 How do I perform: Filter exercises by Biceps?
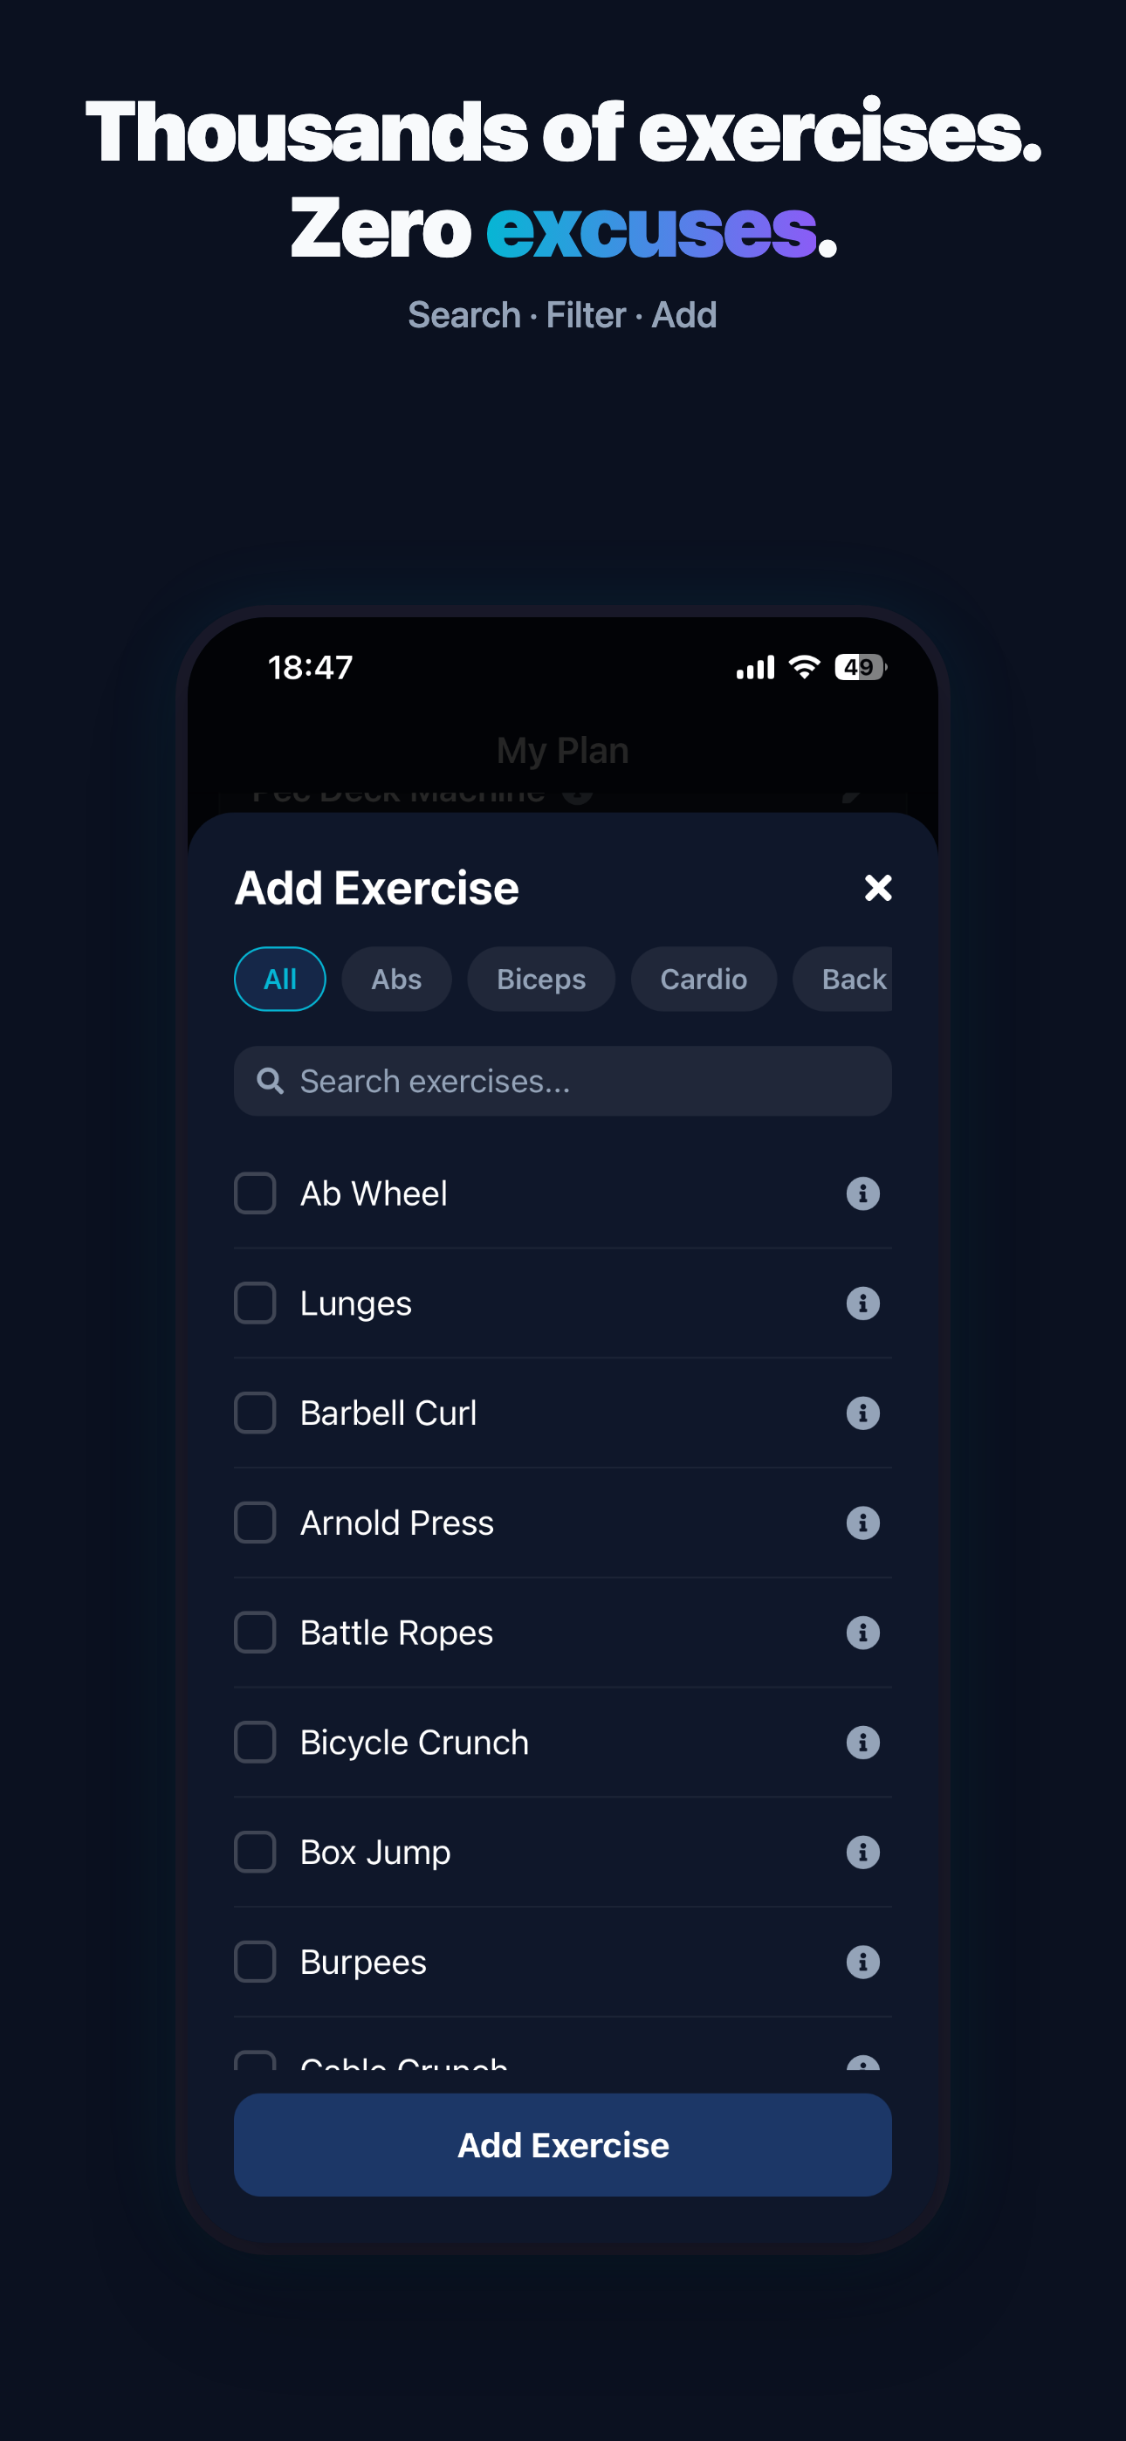click(x=540, y=979)
